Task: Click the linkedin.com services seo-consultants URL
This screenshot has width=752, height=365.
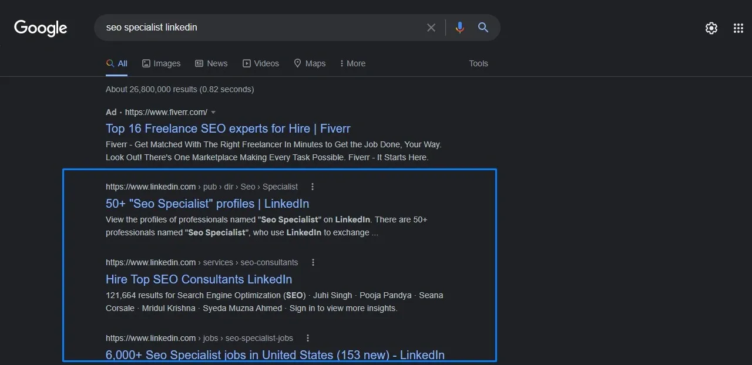Action: 202,262
